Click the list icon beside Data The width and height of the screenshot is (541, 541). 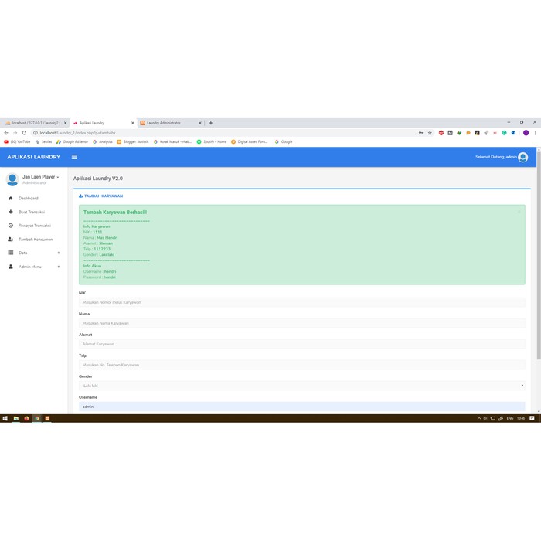coord(11,253)
